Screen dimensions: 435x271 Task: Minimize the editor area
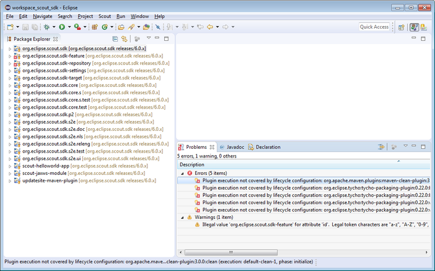tap(414, 38)
